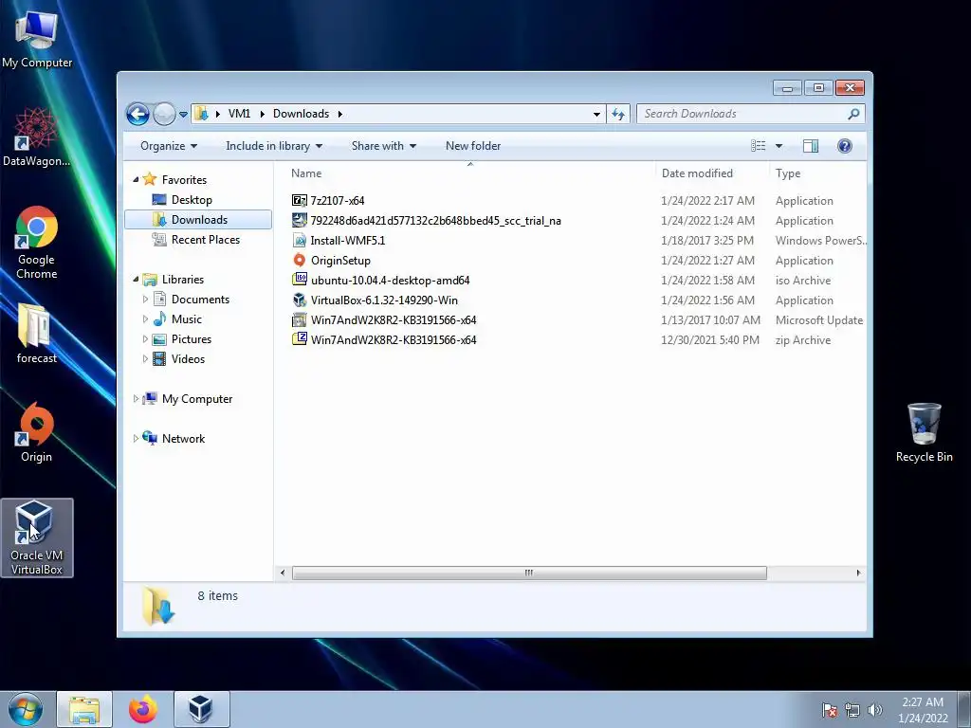Viewport: 971px width, 728px height.
Task: Expand the view options dropdown arrow
Action: [x=779, y=146]
